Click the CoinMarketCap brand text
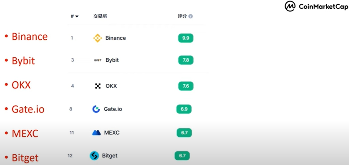 pyautogui.click(x=323, y=6)
